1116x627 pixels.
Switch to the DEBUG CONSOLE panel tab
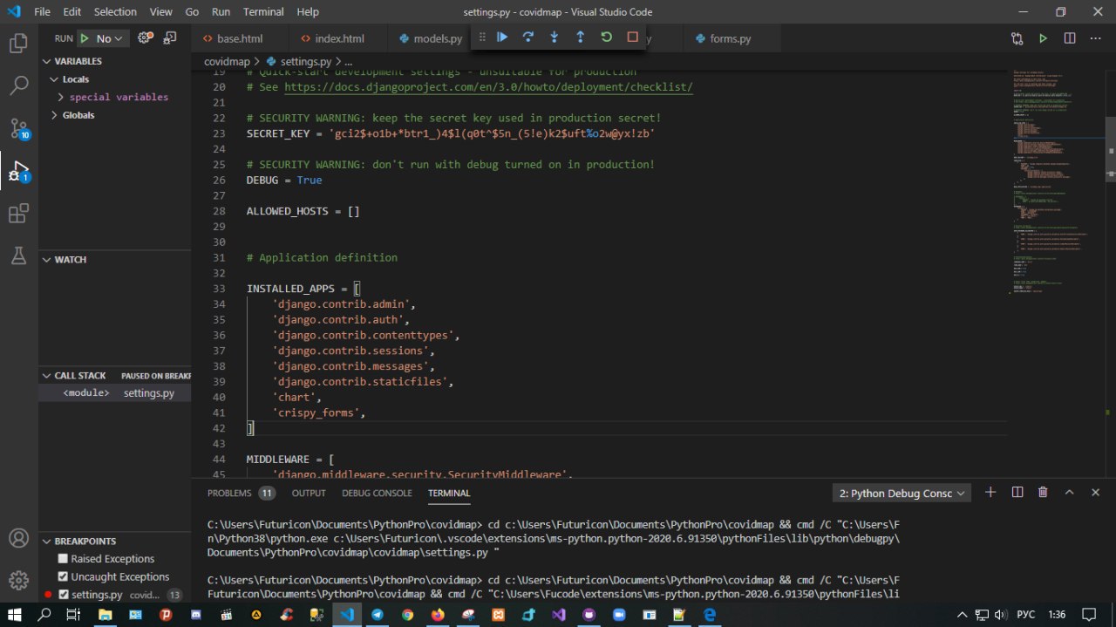tap(377, 493)
